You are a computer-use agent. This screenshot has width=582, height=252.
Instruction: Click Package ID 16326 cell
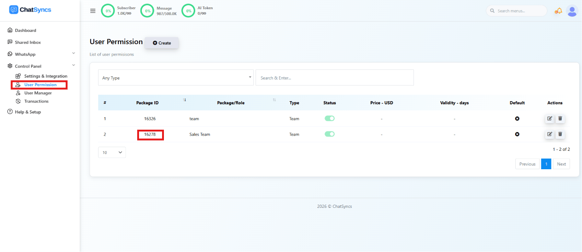150,119
